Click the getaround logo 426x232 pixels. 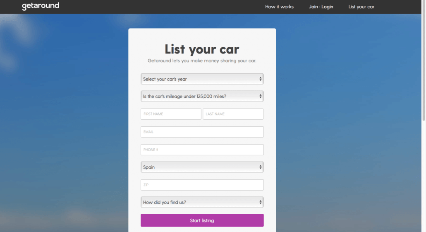click(x=41, y=6)
